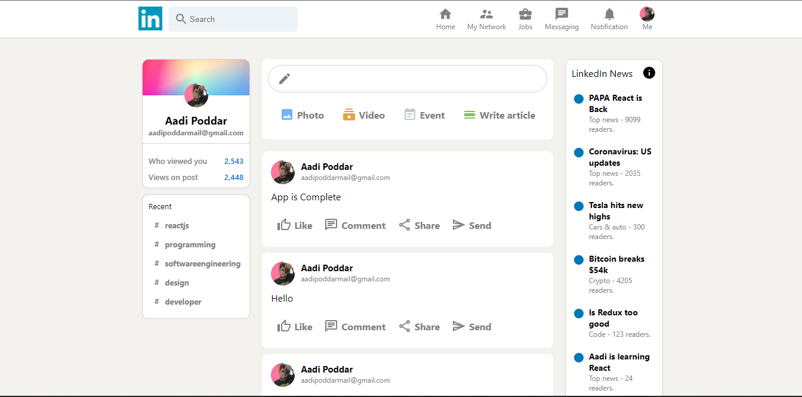The height and width of the screenshot is (397, 802).
Task: Click the Aadi Poddar name in sidebar
Action: (x=196, y=121)
